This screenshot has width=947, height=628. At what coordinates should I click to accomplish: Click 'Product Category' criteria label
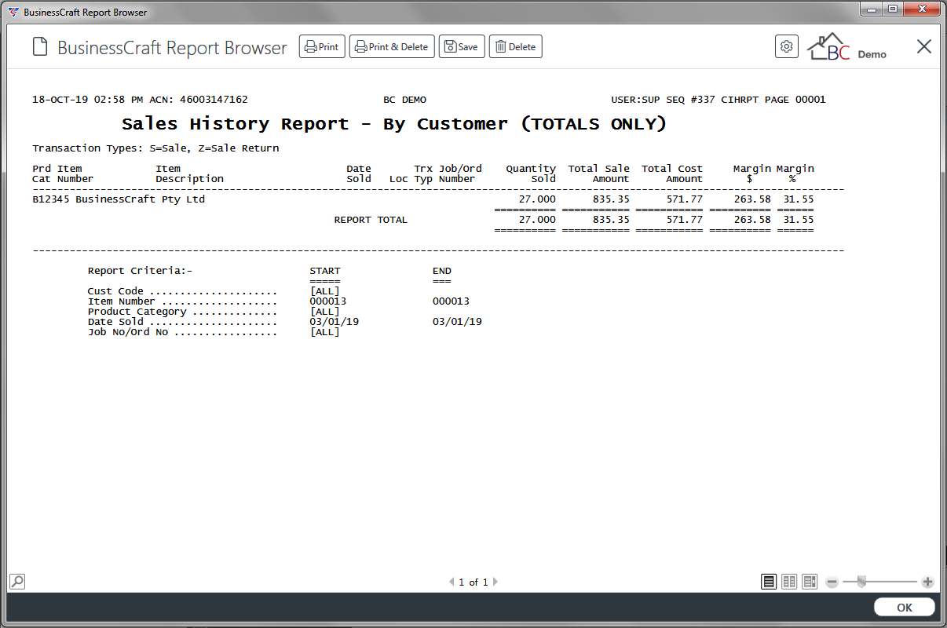coord(137,312)
